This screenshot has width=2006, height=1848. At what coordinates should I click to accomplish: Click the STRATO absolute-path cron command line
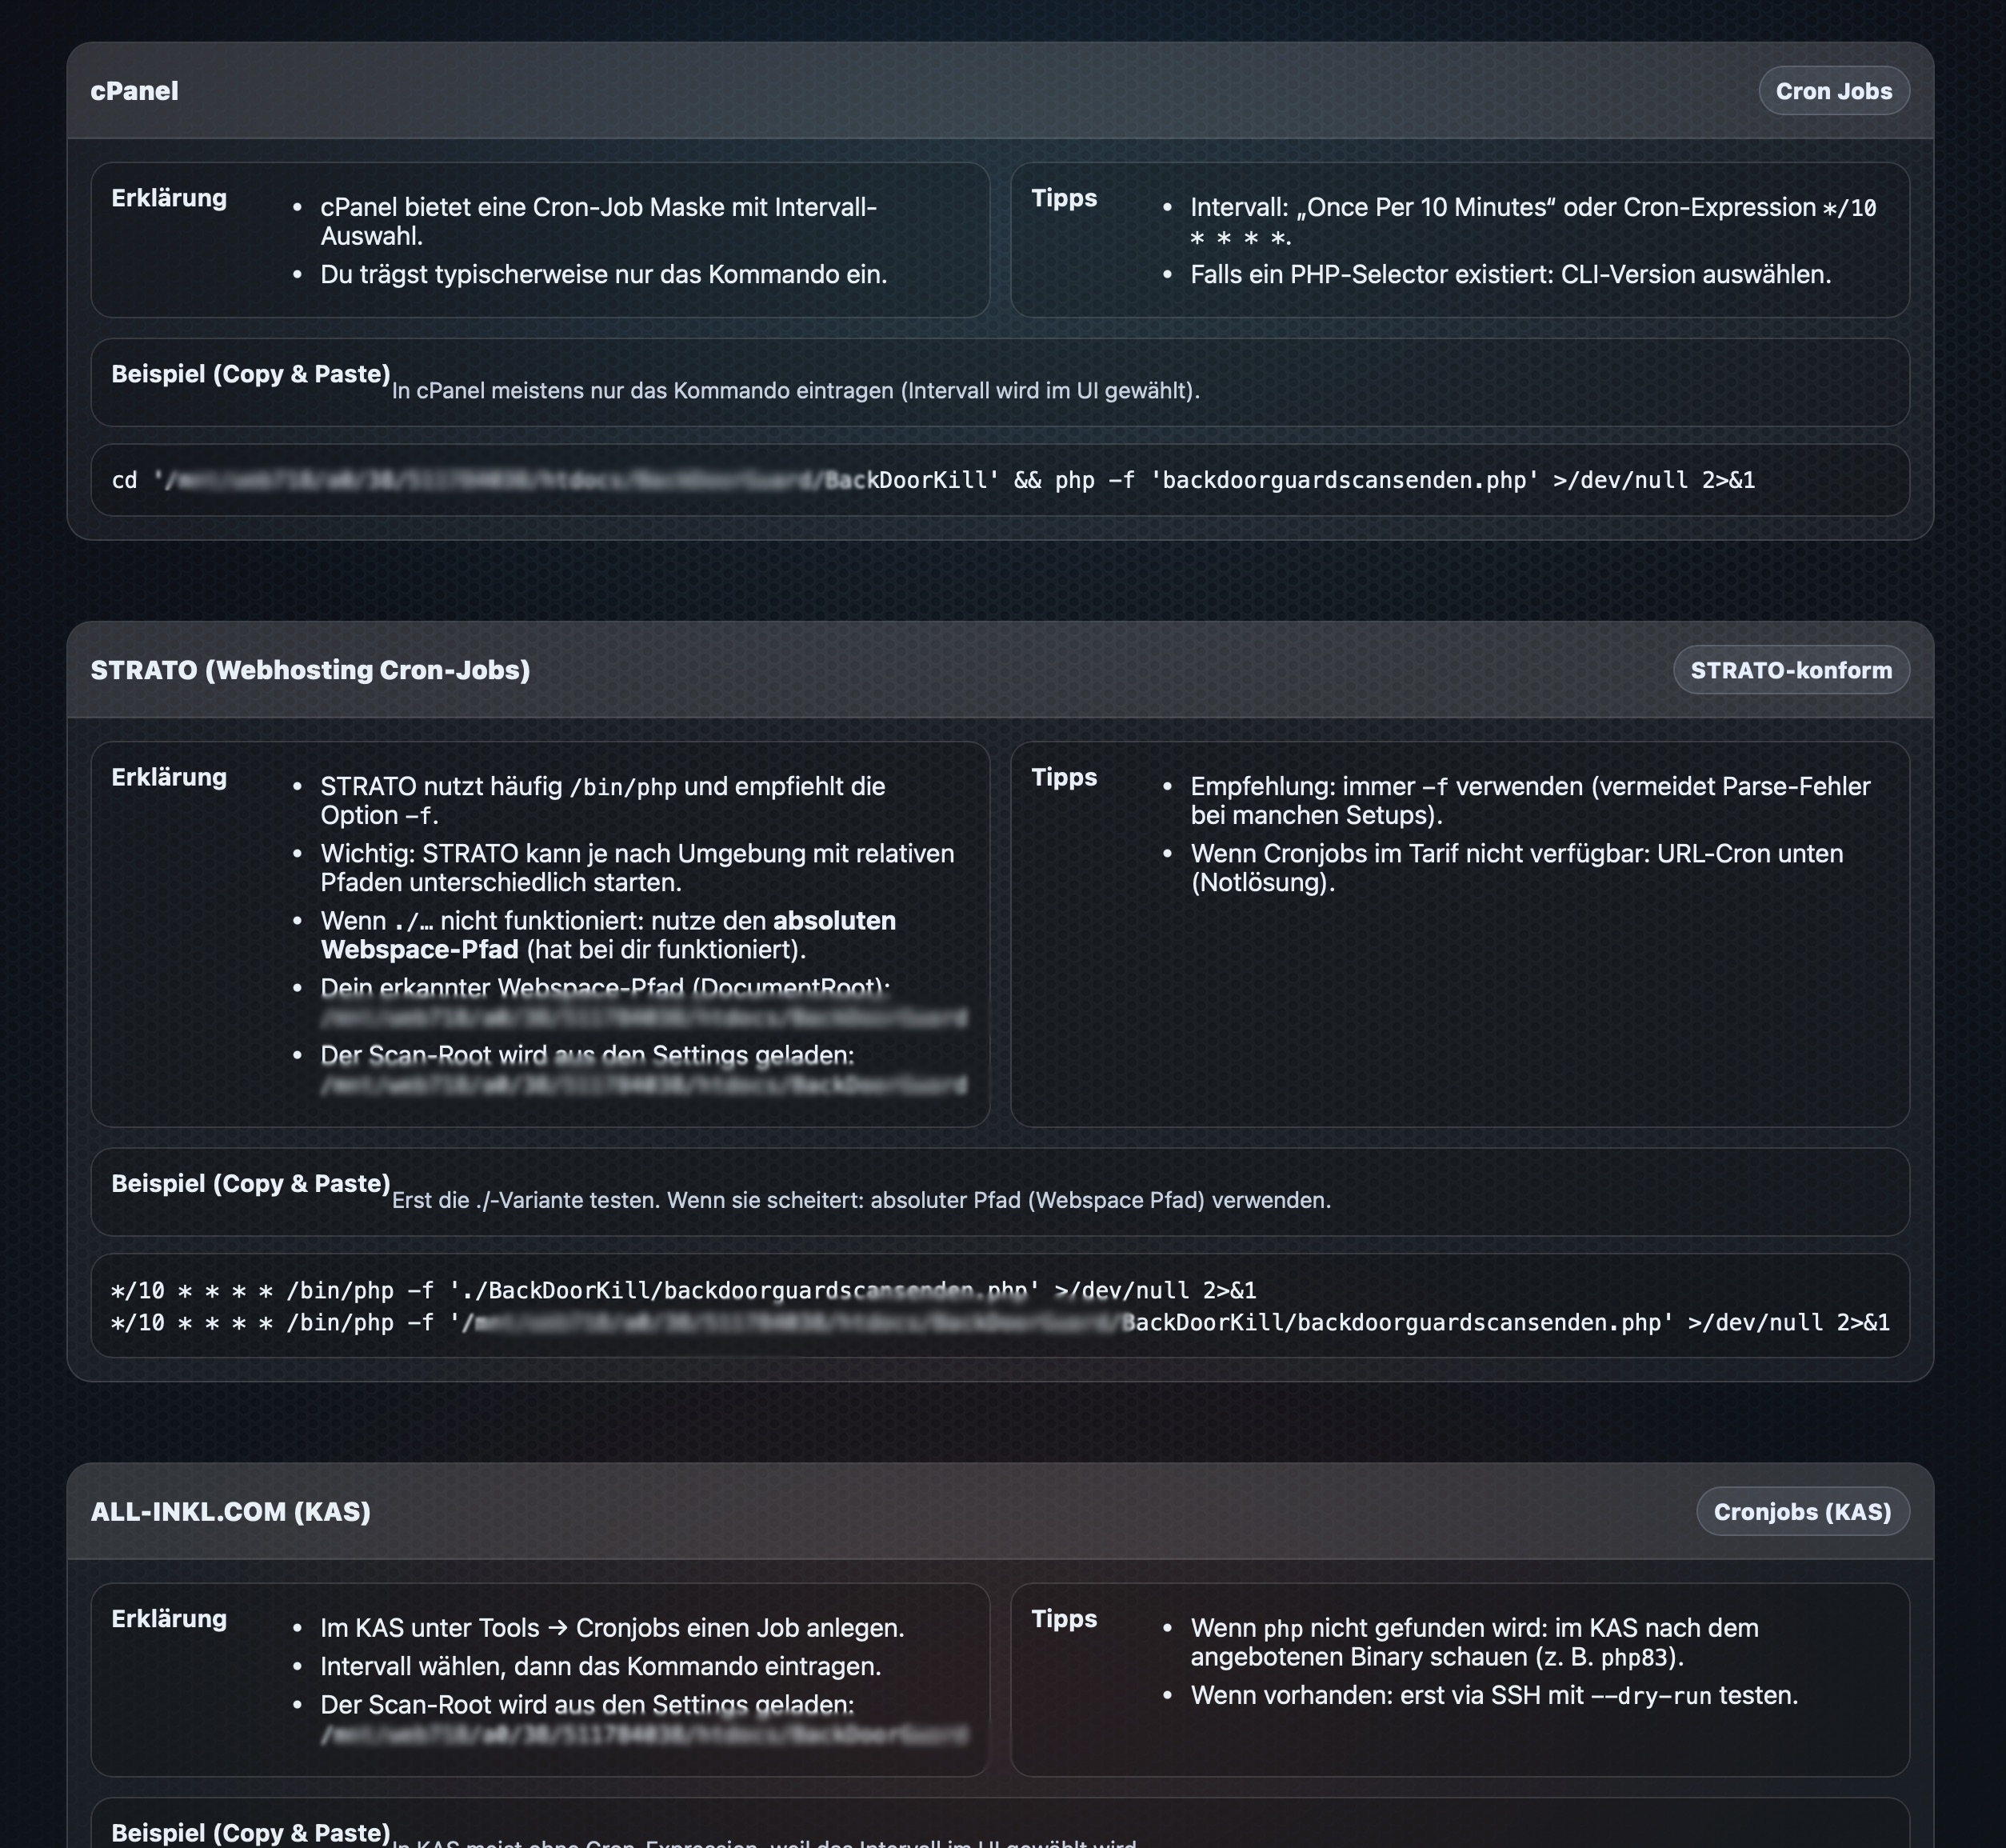coord(1000,1322)
